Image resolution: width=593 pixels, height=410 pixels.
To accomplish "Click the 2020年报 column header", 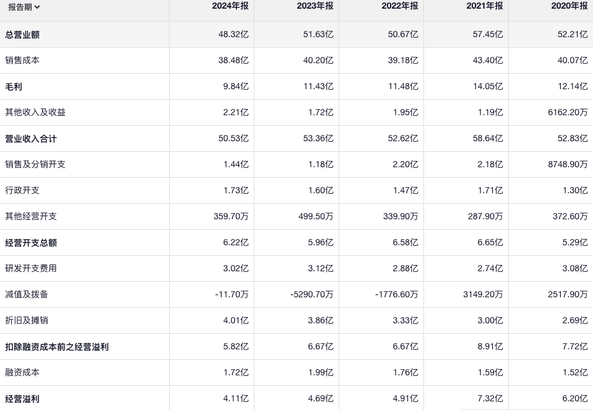I will tap(569, 6).
